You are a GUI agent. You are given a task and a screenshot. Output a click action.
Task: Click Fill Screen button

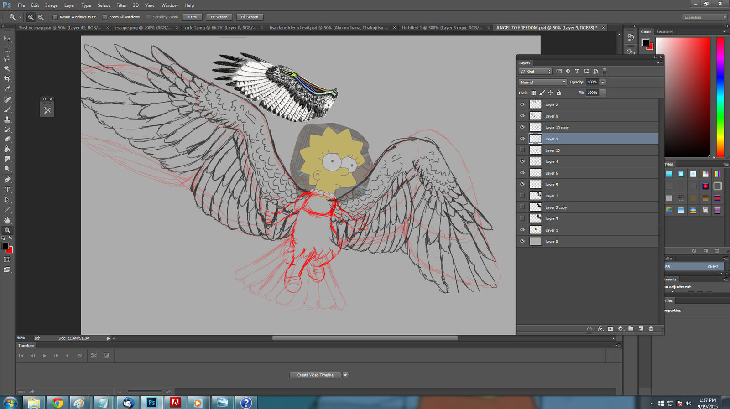[x=250, y=17]
